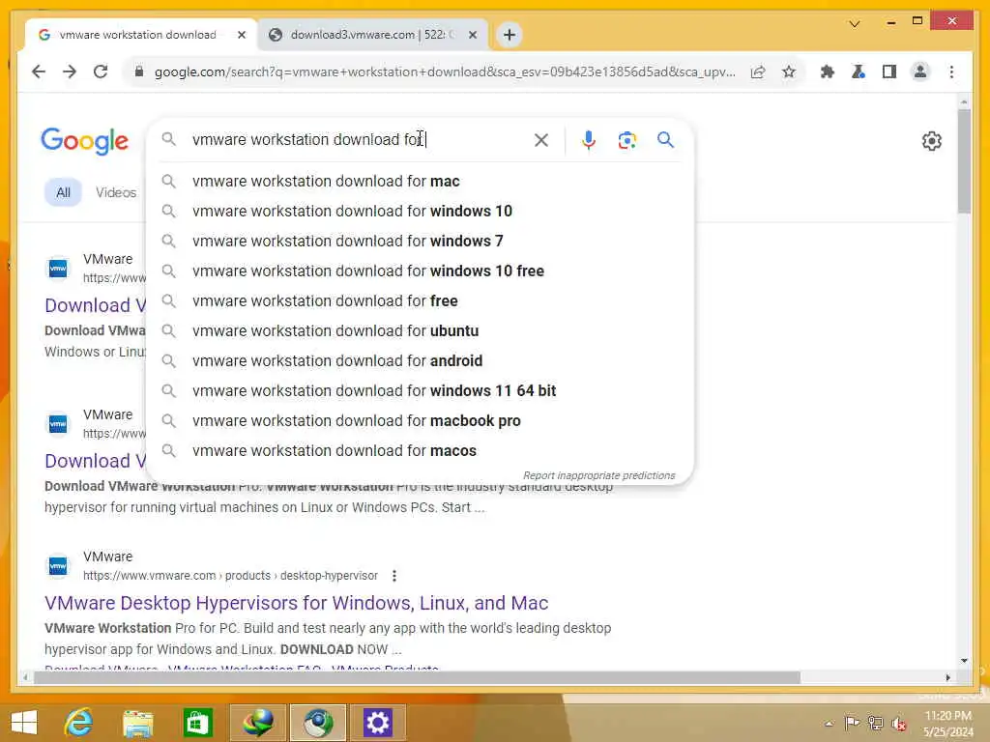Choose suggestion for windows 11 64 bit
This screenshot has width=990, height=742.
coord(420,390)
